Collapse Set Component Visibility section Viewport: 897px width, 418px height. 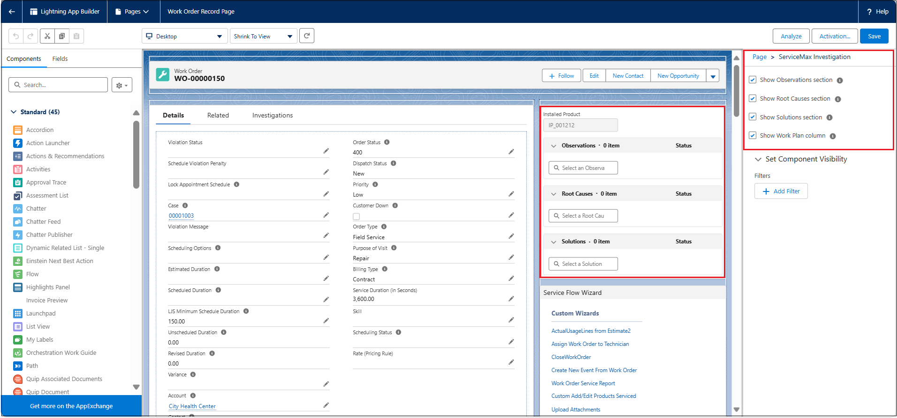pyautogui.click(x=758, y=159)
